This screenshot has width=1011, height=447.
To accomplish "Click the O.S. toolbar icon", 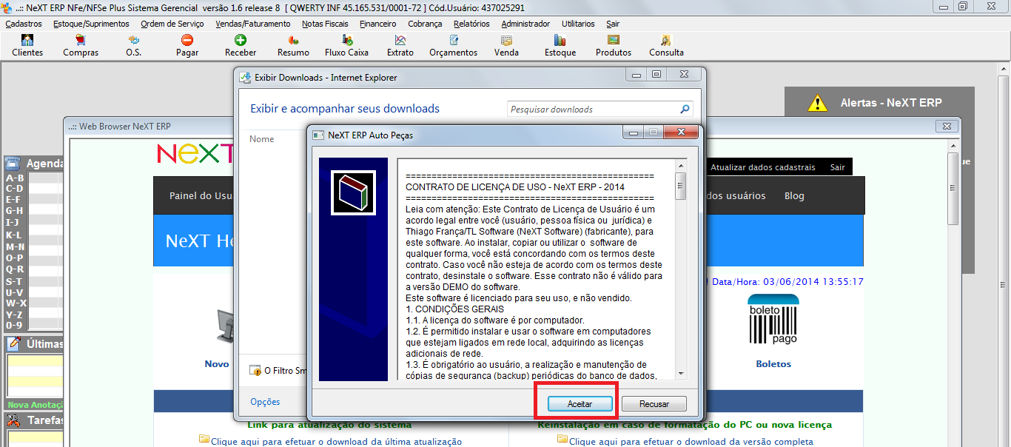I will pyautogui.click(x=133, y=44).
